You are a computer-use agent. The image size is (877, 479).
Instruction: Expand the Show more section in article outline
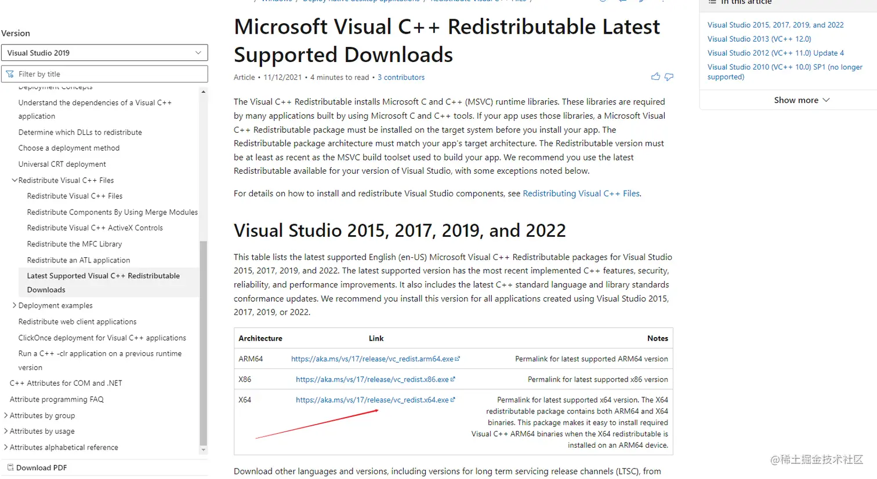pos(802,100)
